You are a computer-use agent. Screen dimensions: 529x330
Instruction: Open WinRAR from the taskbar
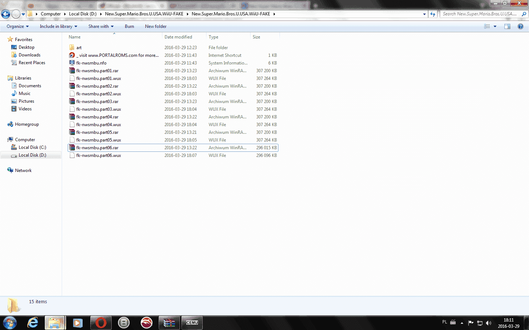point(169,323)
